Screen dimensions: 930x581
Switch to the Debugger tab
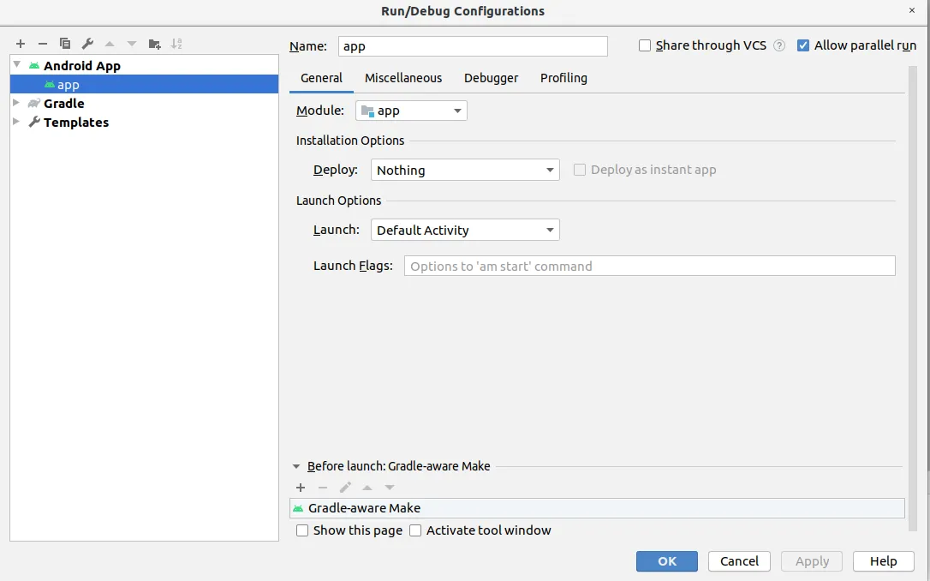coord(491,78)
